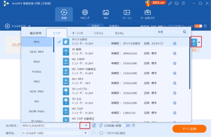Switch to the デバイス (Device) tab
Image resolution: width=211 pixels, height=137 pixels.
[x=98, y=33]
